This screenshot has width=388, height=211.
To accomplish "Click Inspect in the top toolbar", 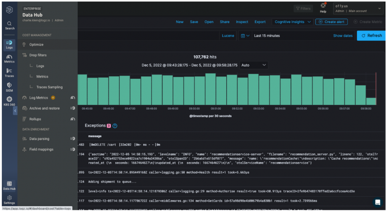I will point(242,22).
